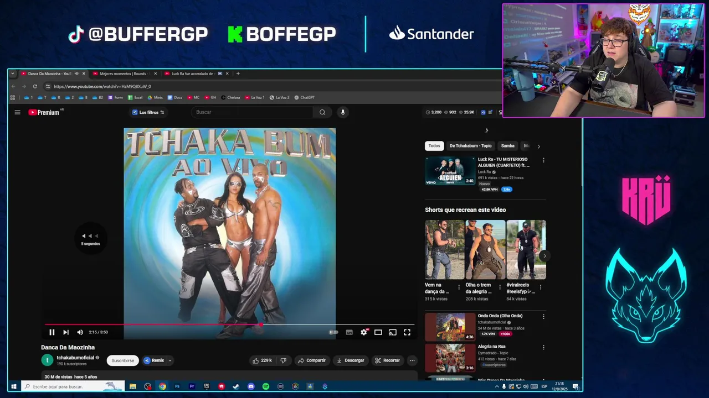This screenshot has height=398, width=709.
Task: Open Spotify from the taskbar
Action: pyautogui.click(x=266, y=386)
